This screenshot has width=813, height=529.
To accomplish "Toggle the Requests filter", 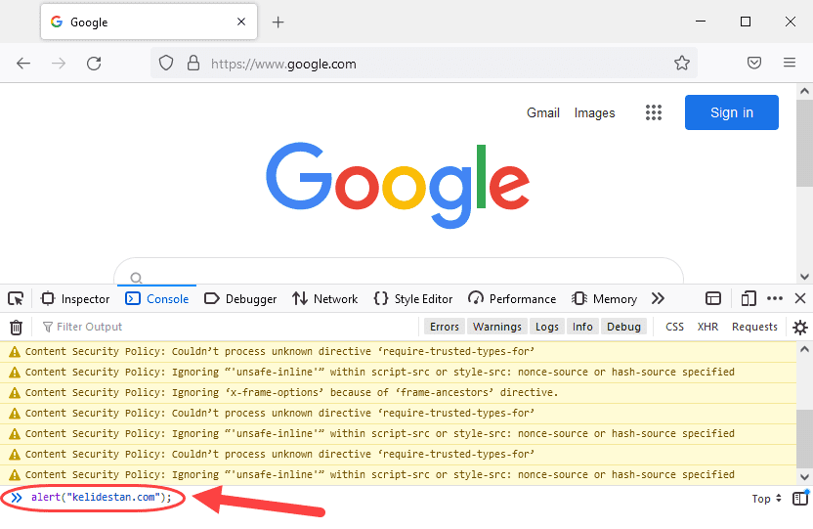I will pos(754,327).
